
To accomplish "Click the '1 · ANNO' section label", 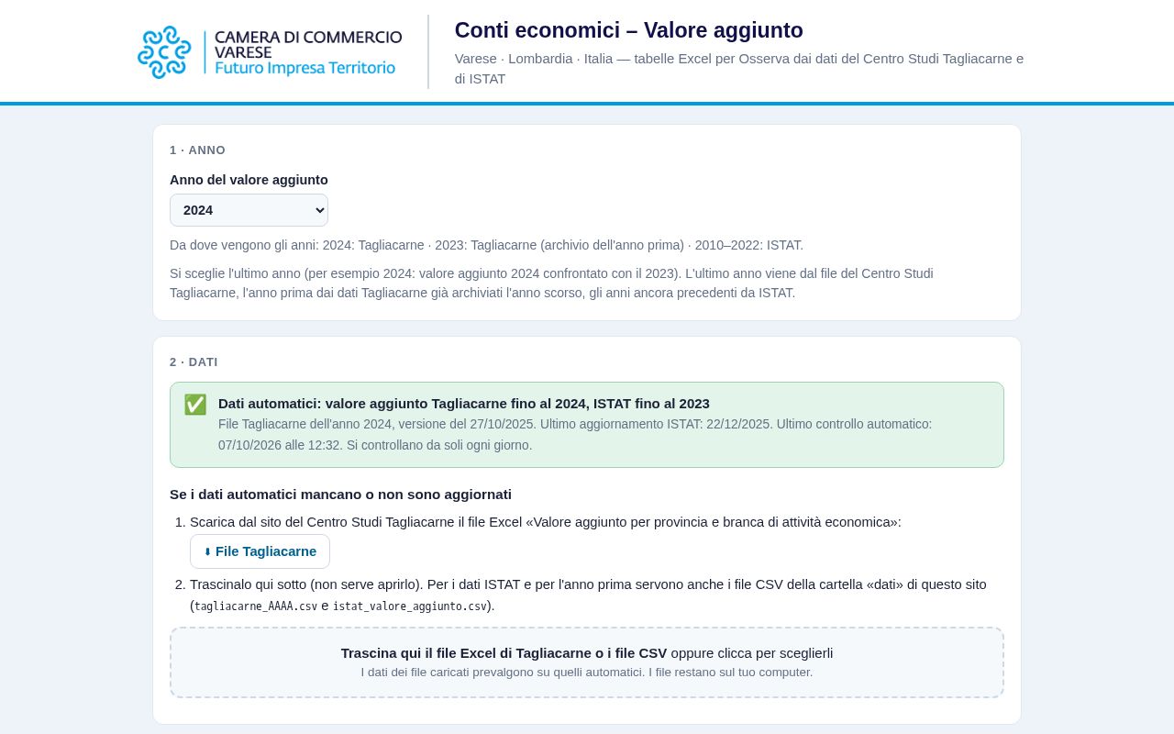I will pos(197,150).
